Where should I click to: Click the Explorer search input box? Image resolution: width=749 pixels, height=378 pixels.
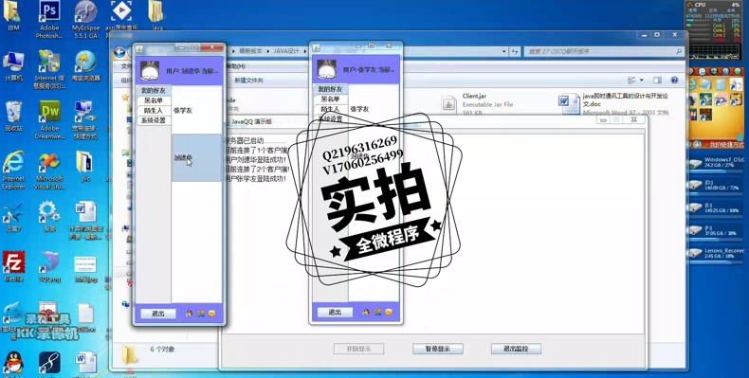[604, 51]
